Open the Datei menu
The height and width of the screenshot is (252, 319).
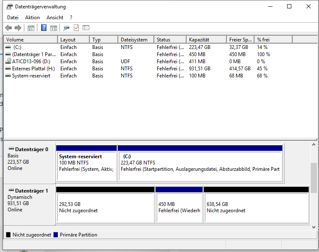[x=13, y=18]
